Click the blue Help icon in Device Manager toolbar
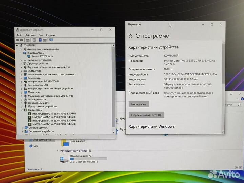Screen dimensions: 244x183 click(x=40, y=40)
